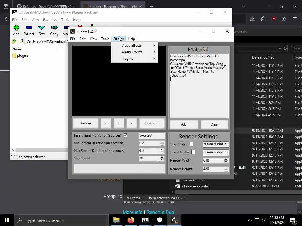This screenshot has width=302, height=226.
Task: Close the Releases DevanWolf tab
Action: tap(74, 6)
